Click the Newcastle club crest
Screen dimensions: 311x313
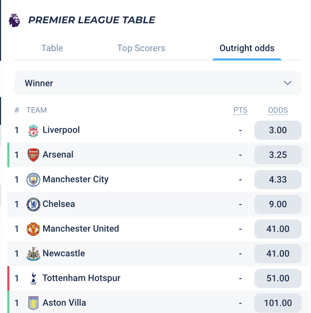click(x=33, y=254)
